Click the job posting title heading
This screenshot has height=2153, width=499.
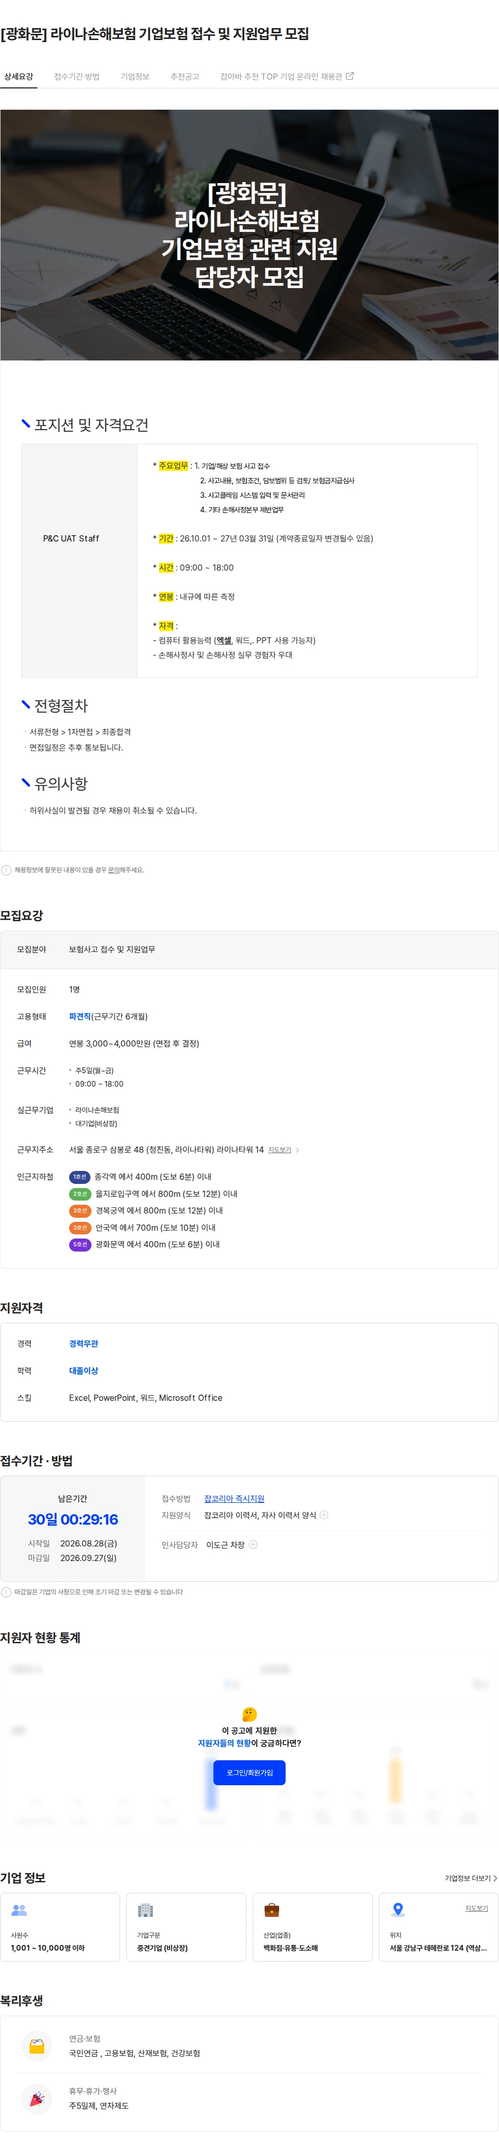click(x=154, y=33)
